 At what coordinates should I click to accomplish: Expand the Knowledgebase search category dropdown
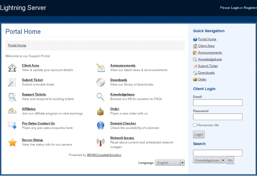pos(223,160)
